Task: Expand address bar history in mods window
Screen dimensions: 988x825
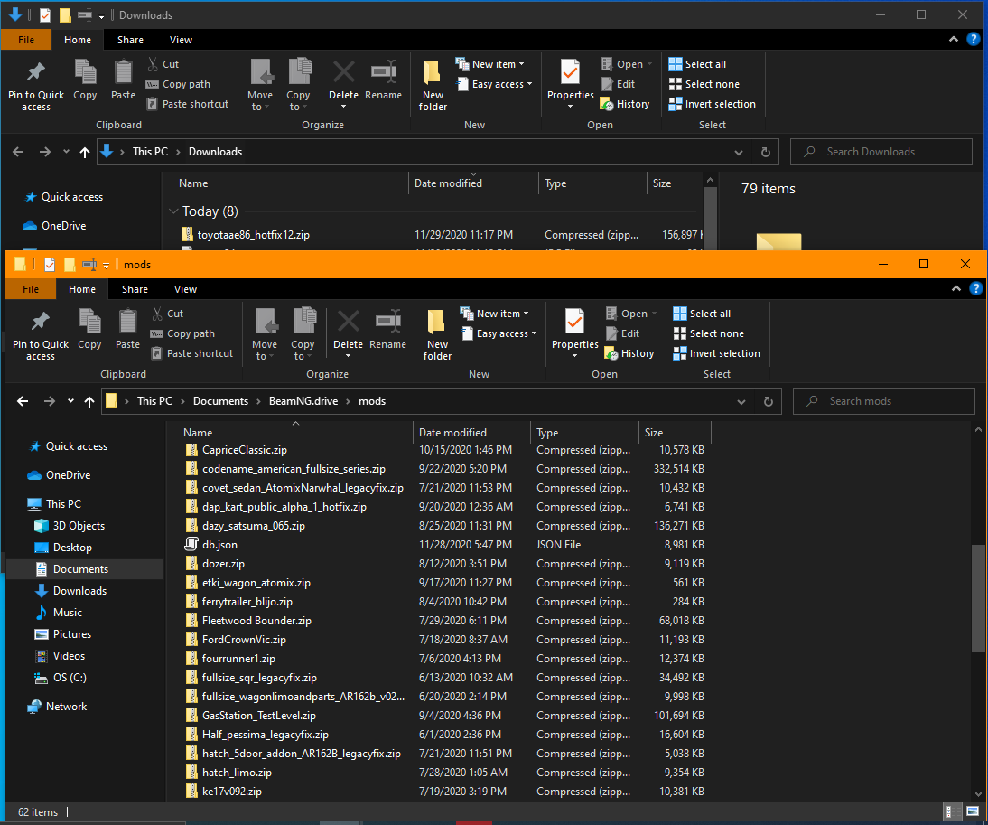Action: pos(741,401)
